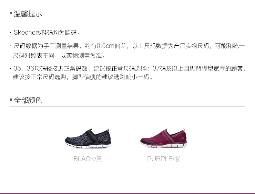Click the 尺码数据为手工测量结果 note line
Image resolution: width=255 pixels, height=194 pixels.
point(129,46)
